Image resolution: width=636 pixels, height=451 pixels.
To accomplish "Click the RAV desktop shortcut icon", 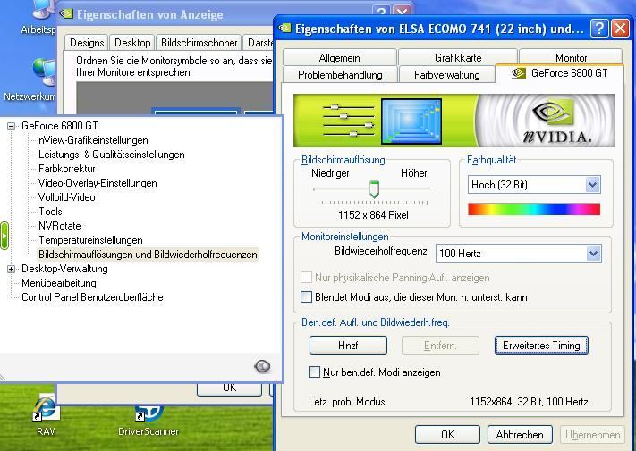I will pyautogui.click(x=46, y=408).
